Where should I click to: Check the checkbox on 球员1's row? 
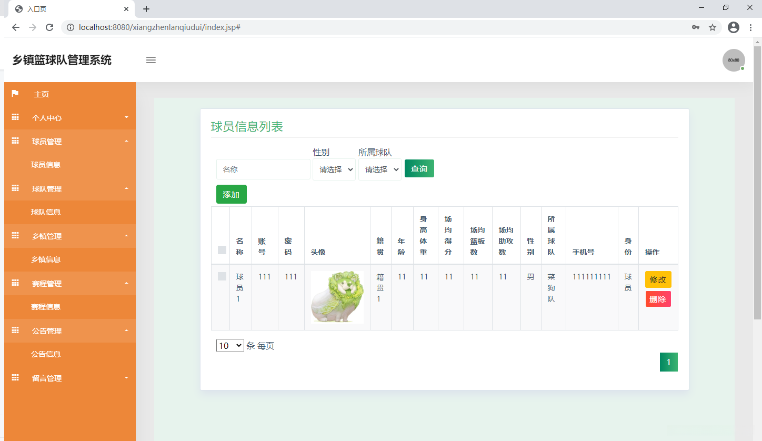pos(221,276)
